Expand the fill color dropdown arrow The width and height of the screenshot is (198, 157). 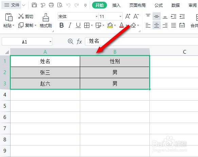click(115, 25)
